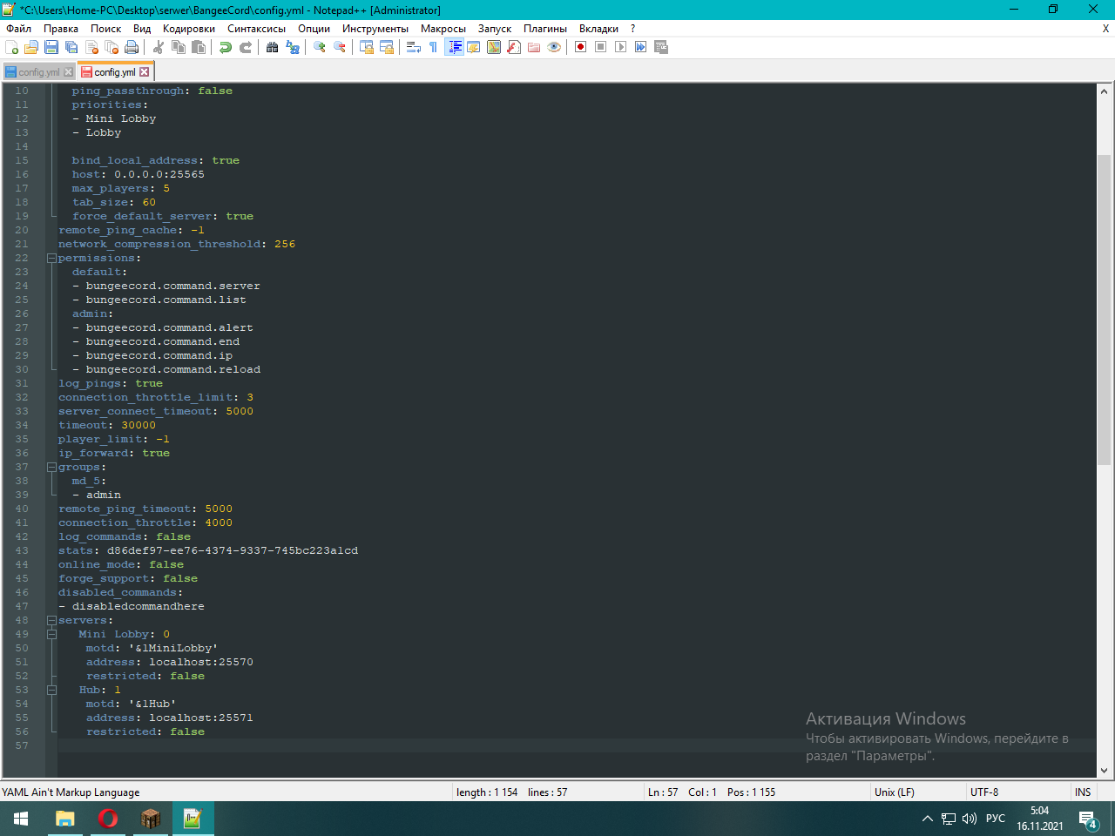Click the scrollbar up arrow
The image size is (1115, 836).
tap(1104, 91)
